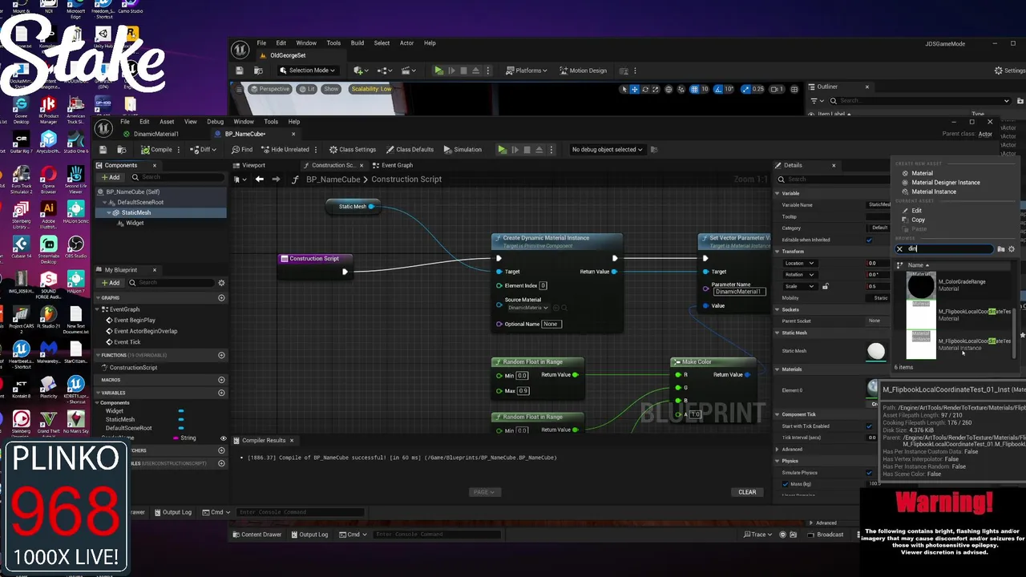Add a new function with the plus icon
1026x577 pixels.
tap(221, 355)
